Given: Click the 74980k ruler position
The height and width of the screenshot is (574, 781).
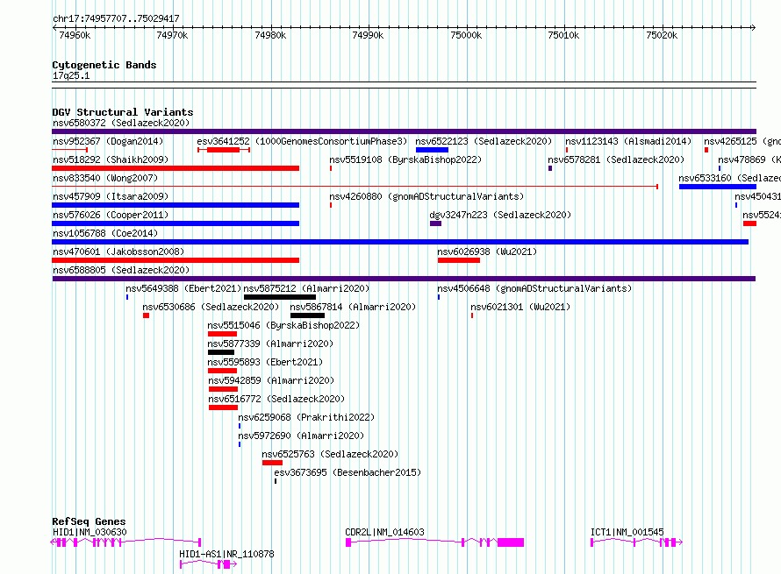Looking at the screenshot, I should tap(270, 35).
